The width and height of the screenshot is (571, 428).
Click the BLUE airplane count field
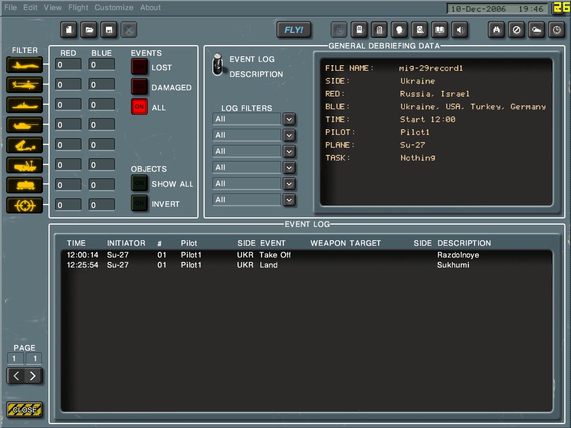(101, 65)
